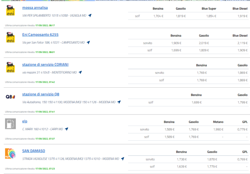Image resolution: width=250 pixels, height=174 pixels.
Task: Click navigation arrow next to CAMPOSANTO MO address
Action: coord(88,42)
